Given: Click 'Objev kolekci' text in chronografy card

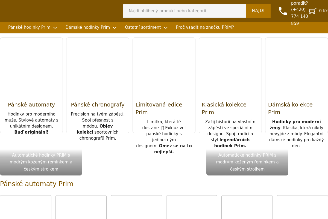Looking at the screenshot, I should tap(94, 129).
